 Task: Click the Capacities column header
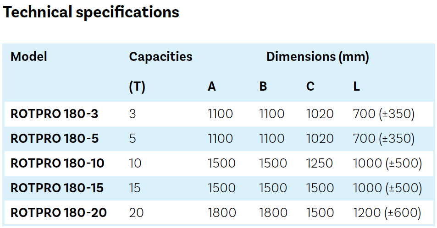click(x=160, y=57)
